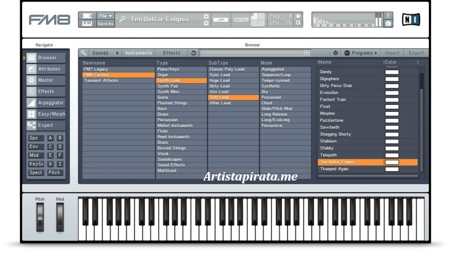Click the Export button
This screenshot has width=451, height=260.
click(x=416, y=53)
